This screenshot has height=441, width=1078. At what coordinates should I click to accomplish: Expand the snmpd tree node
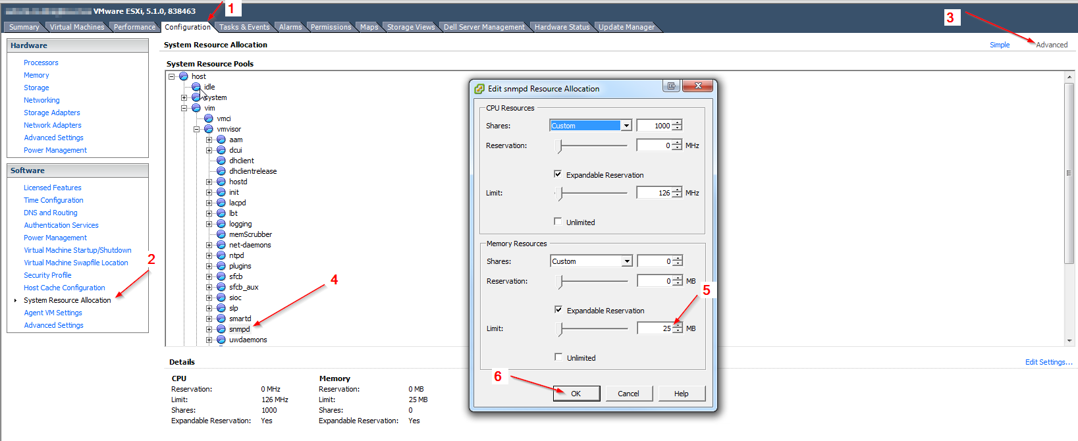click(209, 329)
